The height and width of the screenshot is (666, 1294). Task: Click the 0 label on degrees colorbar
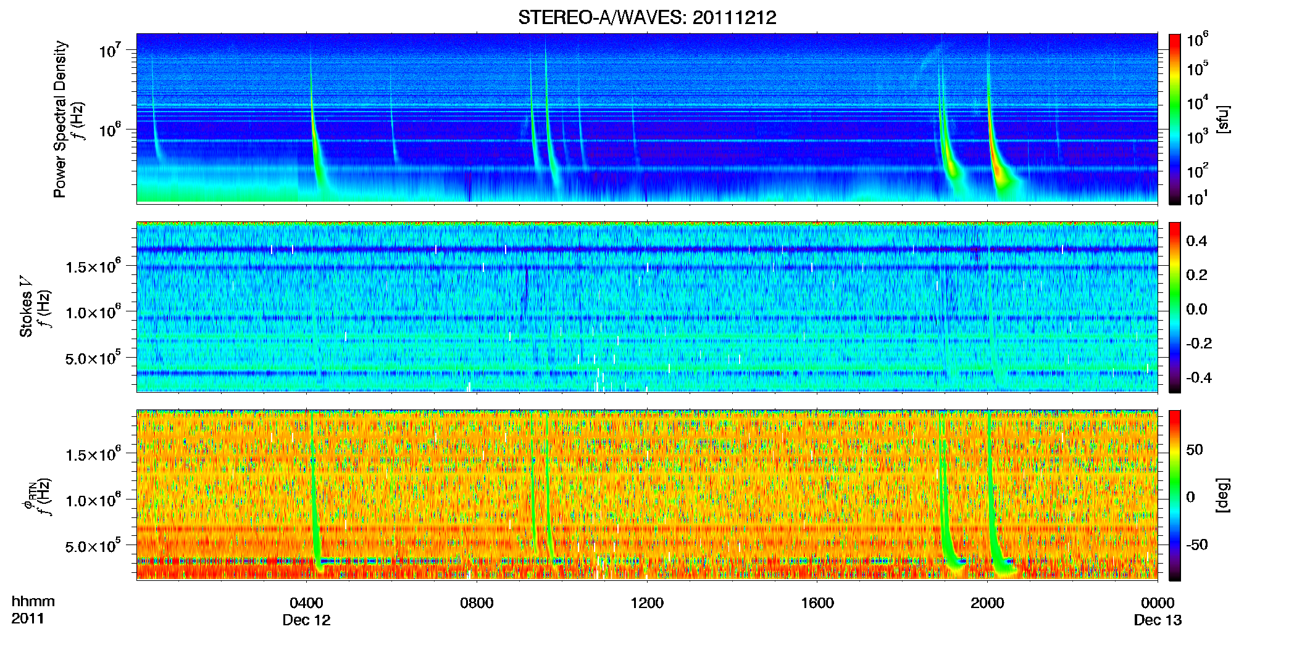[x=1190, y=497]
